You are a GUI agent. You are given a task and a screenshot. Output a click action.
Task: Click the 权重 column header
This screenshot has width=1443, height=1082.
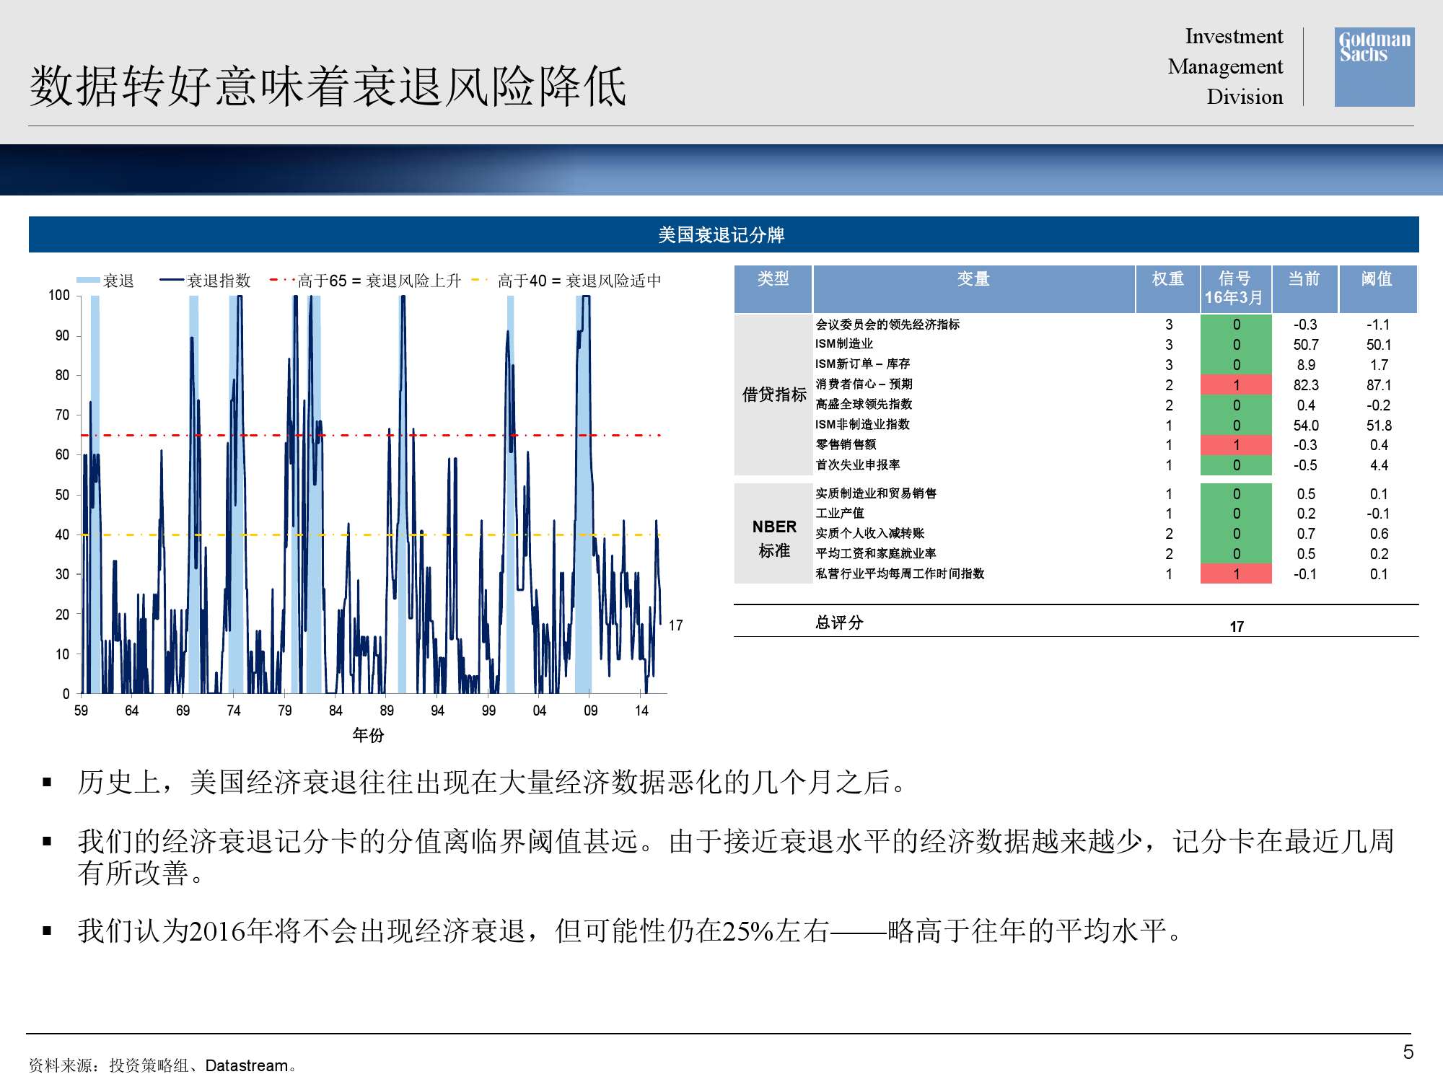1167,279
